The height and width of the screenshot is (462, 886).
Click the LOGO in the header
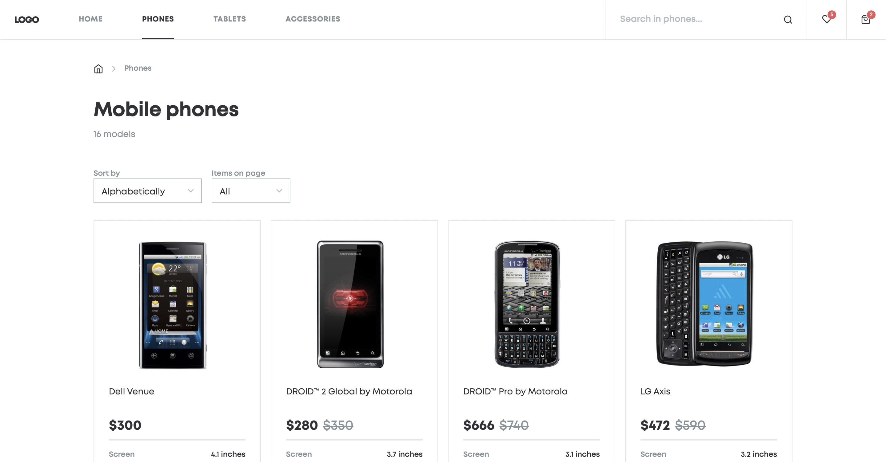[x=27, y=20]
